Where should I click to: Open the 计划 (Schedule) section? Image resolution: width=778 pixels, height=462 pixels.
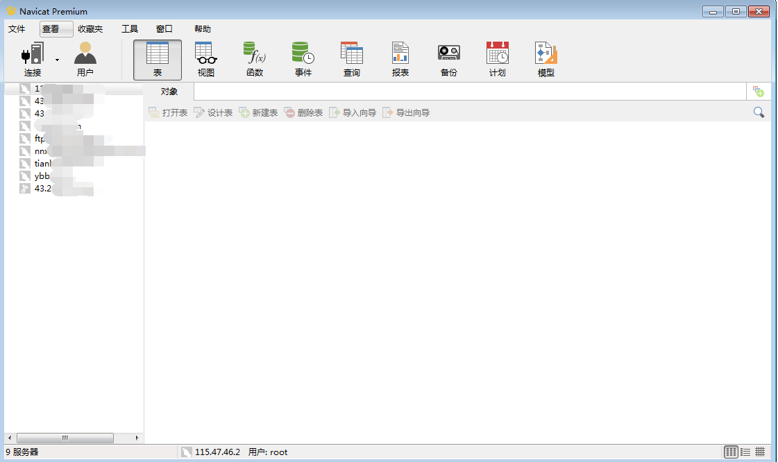[498, 60]
